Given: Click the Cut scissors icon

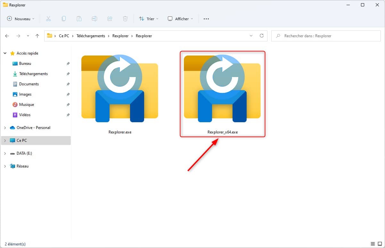Looking at the screenshot, I should pyautogui.click(x=48, y=19).
